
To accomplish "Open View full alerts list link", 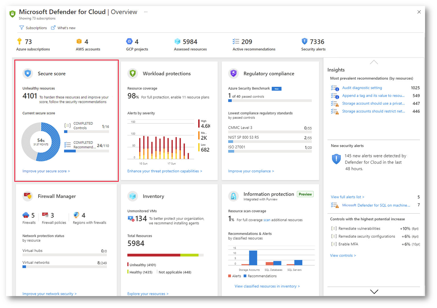I will click(347, 197).
